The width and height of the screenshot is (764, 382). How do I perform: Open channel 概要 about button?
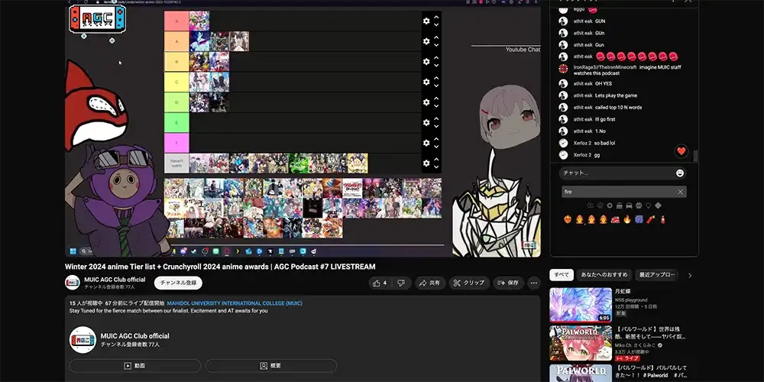271,366
